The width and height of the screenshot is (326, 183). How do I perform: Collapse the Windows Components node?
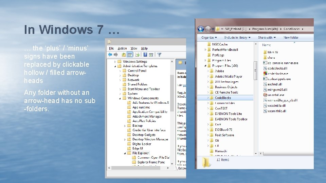(x=120, y=98)
